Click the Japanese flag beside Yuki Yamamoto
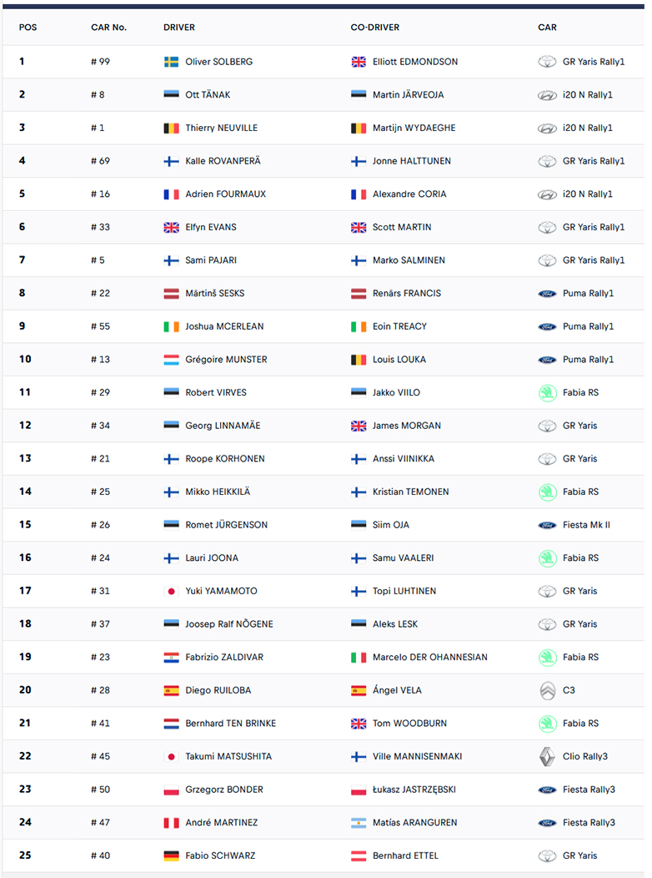The image size is (652, 878). (x=171, y=591)
